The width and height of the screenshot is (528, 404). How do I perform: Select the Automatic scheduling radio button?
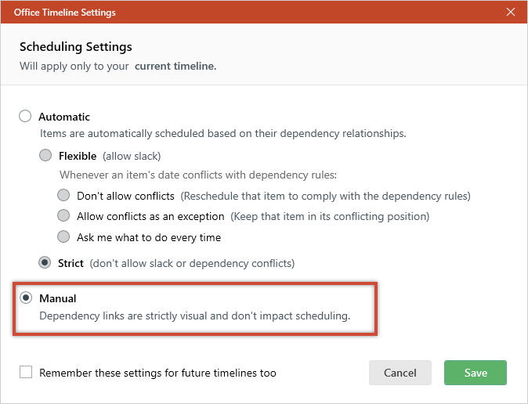(25, 116)
